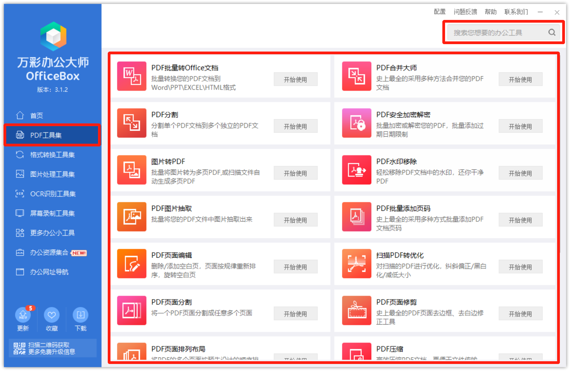
Task: Open 问题反馈 in the top bar
Action: tap(465, 12)
